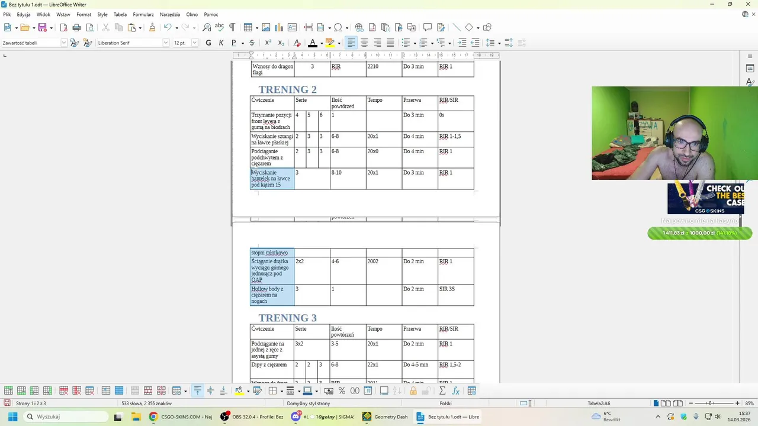
Task: Open the font name dropdown
Action: point(166,43)
